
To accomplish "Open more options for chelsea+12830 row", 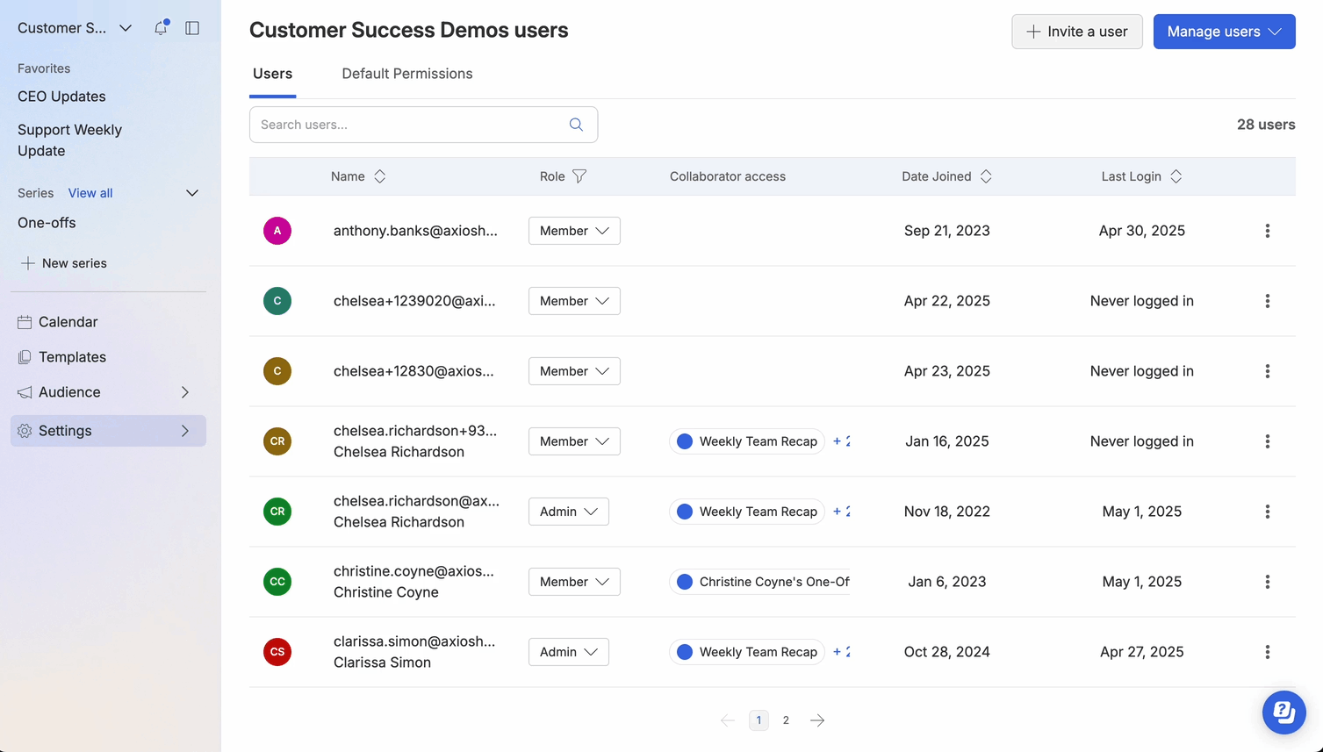I will [1267, 371].
